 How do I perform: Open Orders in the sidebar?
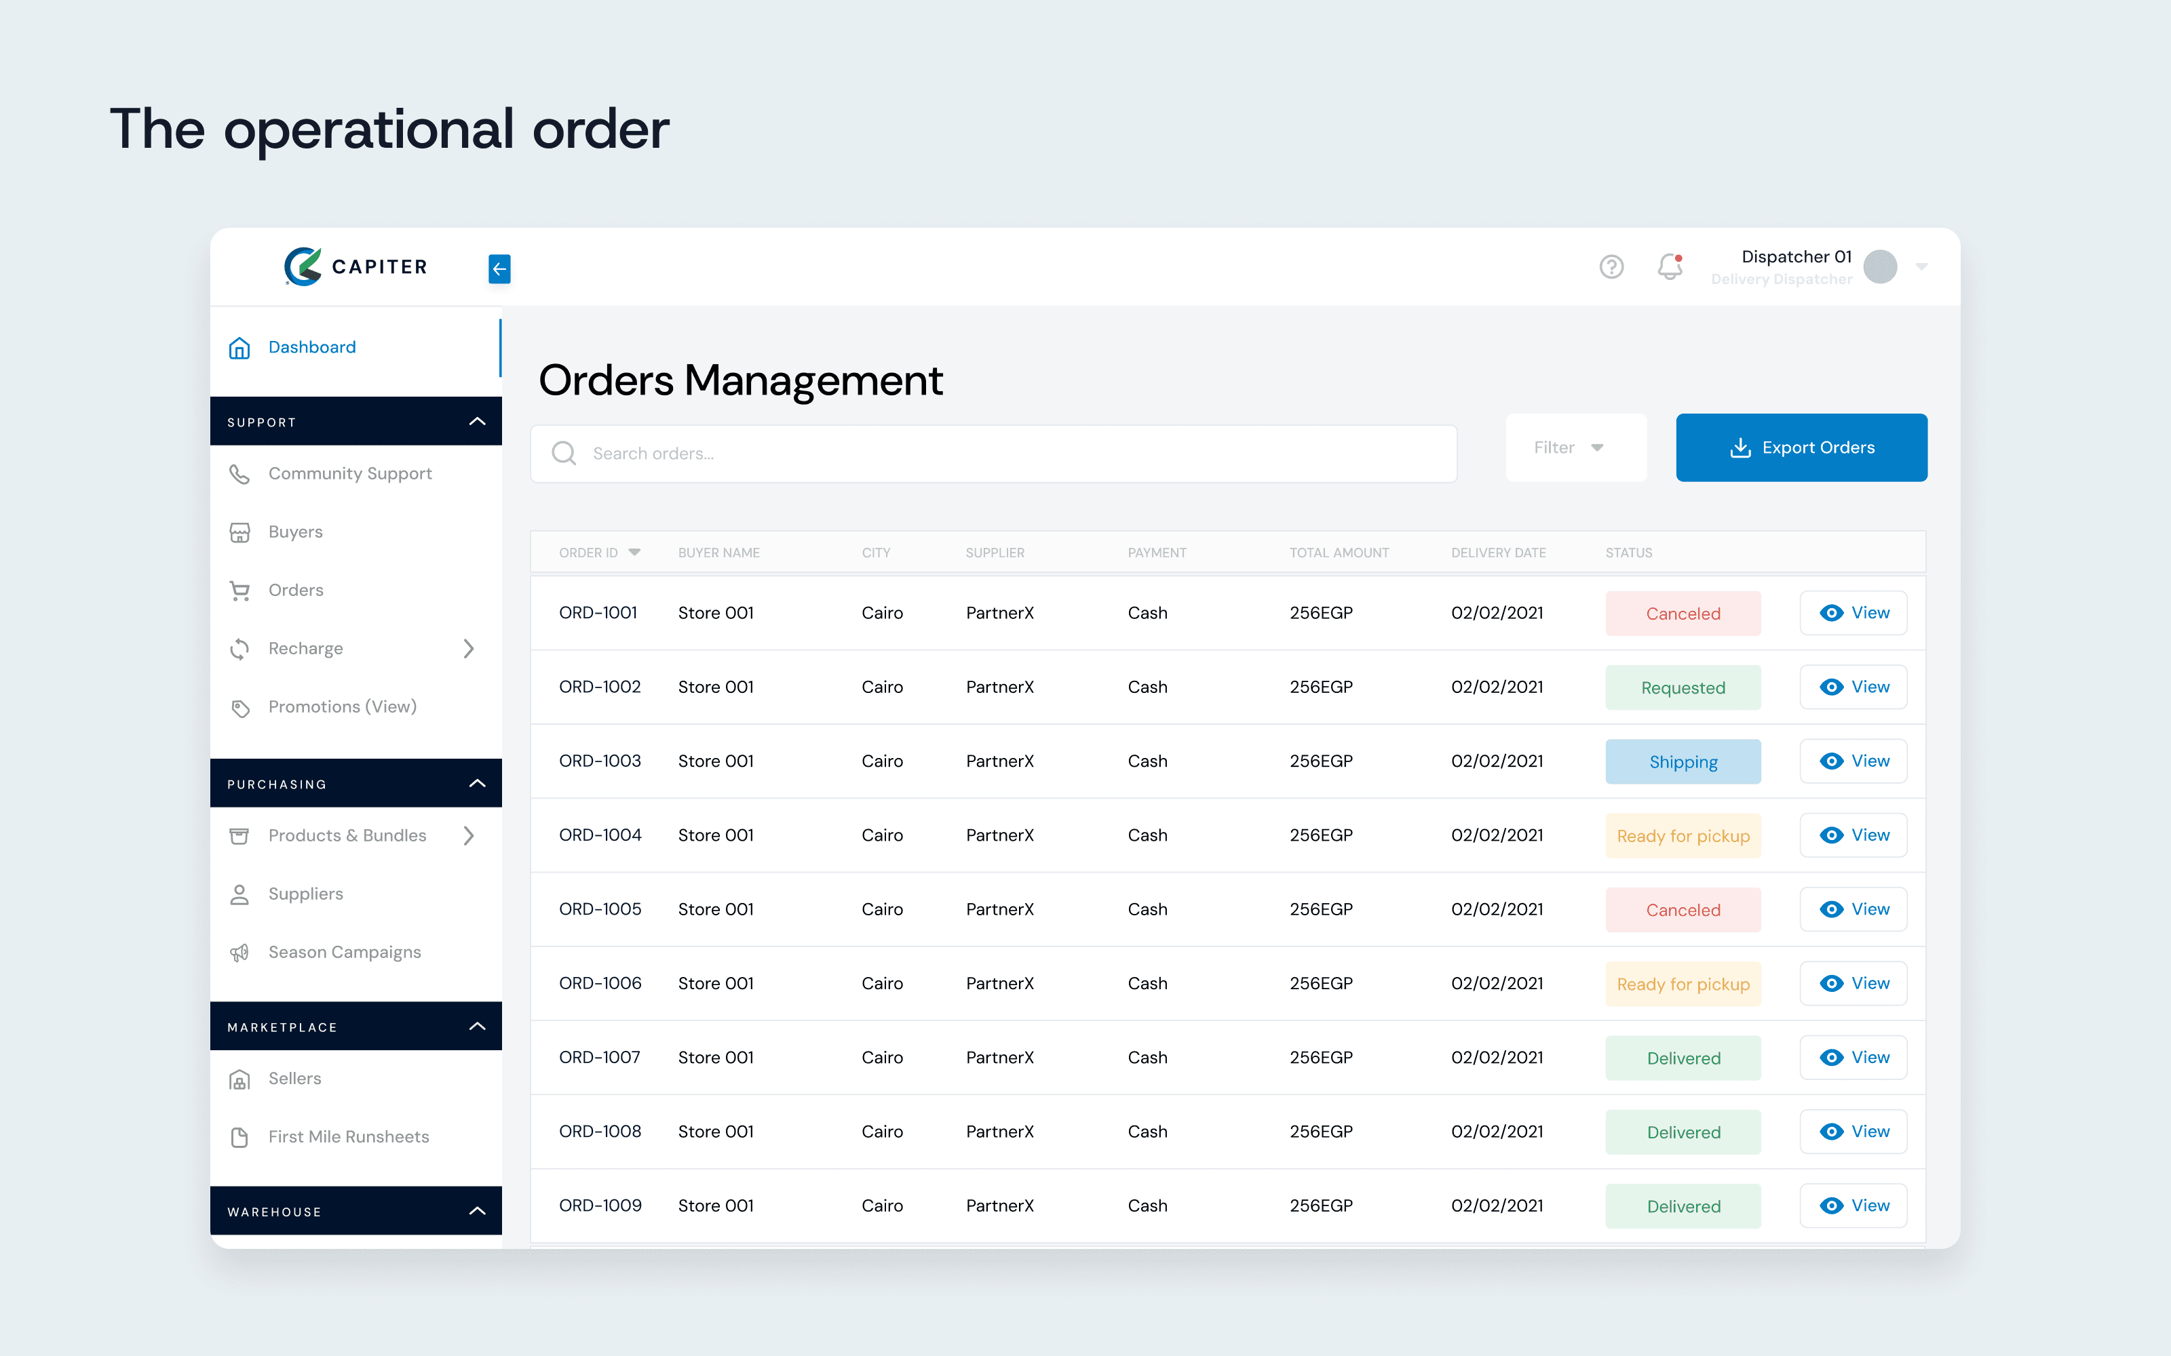click(356, 590)
